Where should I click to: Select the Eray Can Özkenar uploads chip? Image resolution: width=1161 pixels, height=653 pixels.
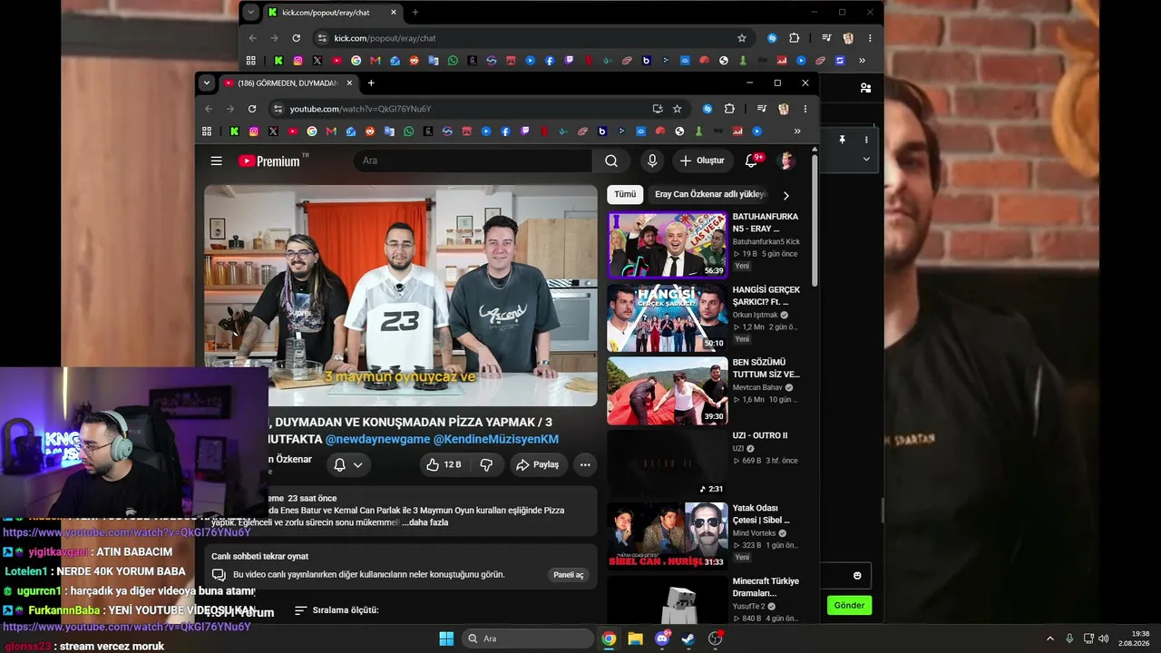point(711,194)
